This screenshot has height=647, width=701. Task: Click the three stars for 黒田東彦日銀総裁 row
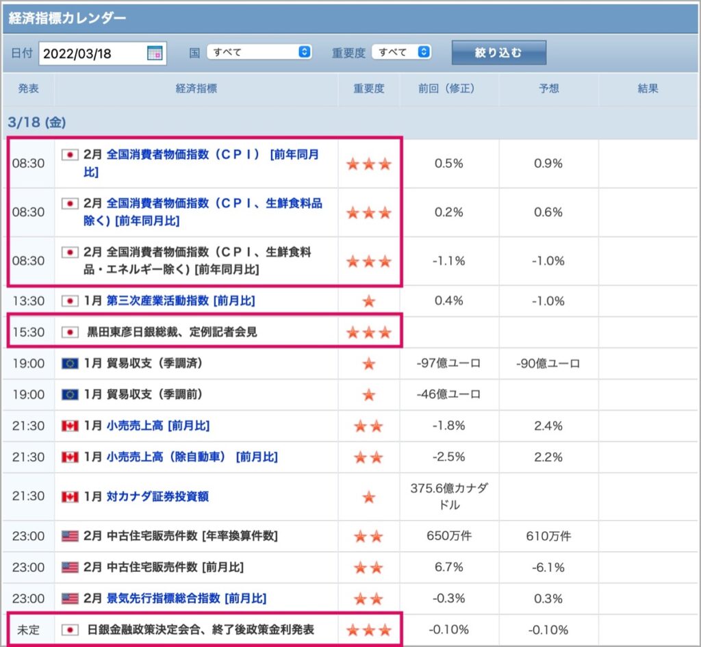click(369, 332)
